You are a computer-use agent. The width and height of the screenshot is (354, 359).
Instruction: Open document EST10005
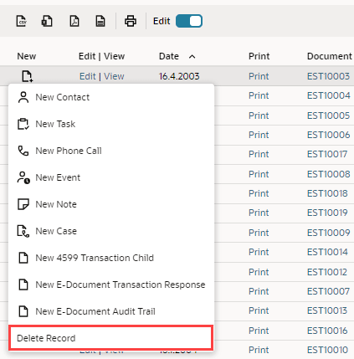328,115
